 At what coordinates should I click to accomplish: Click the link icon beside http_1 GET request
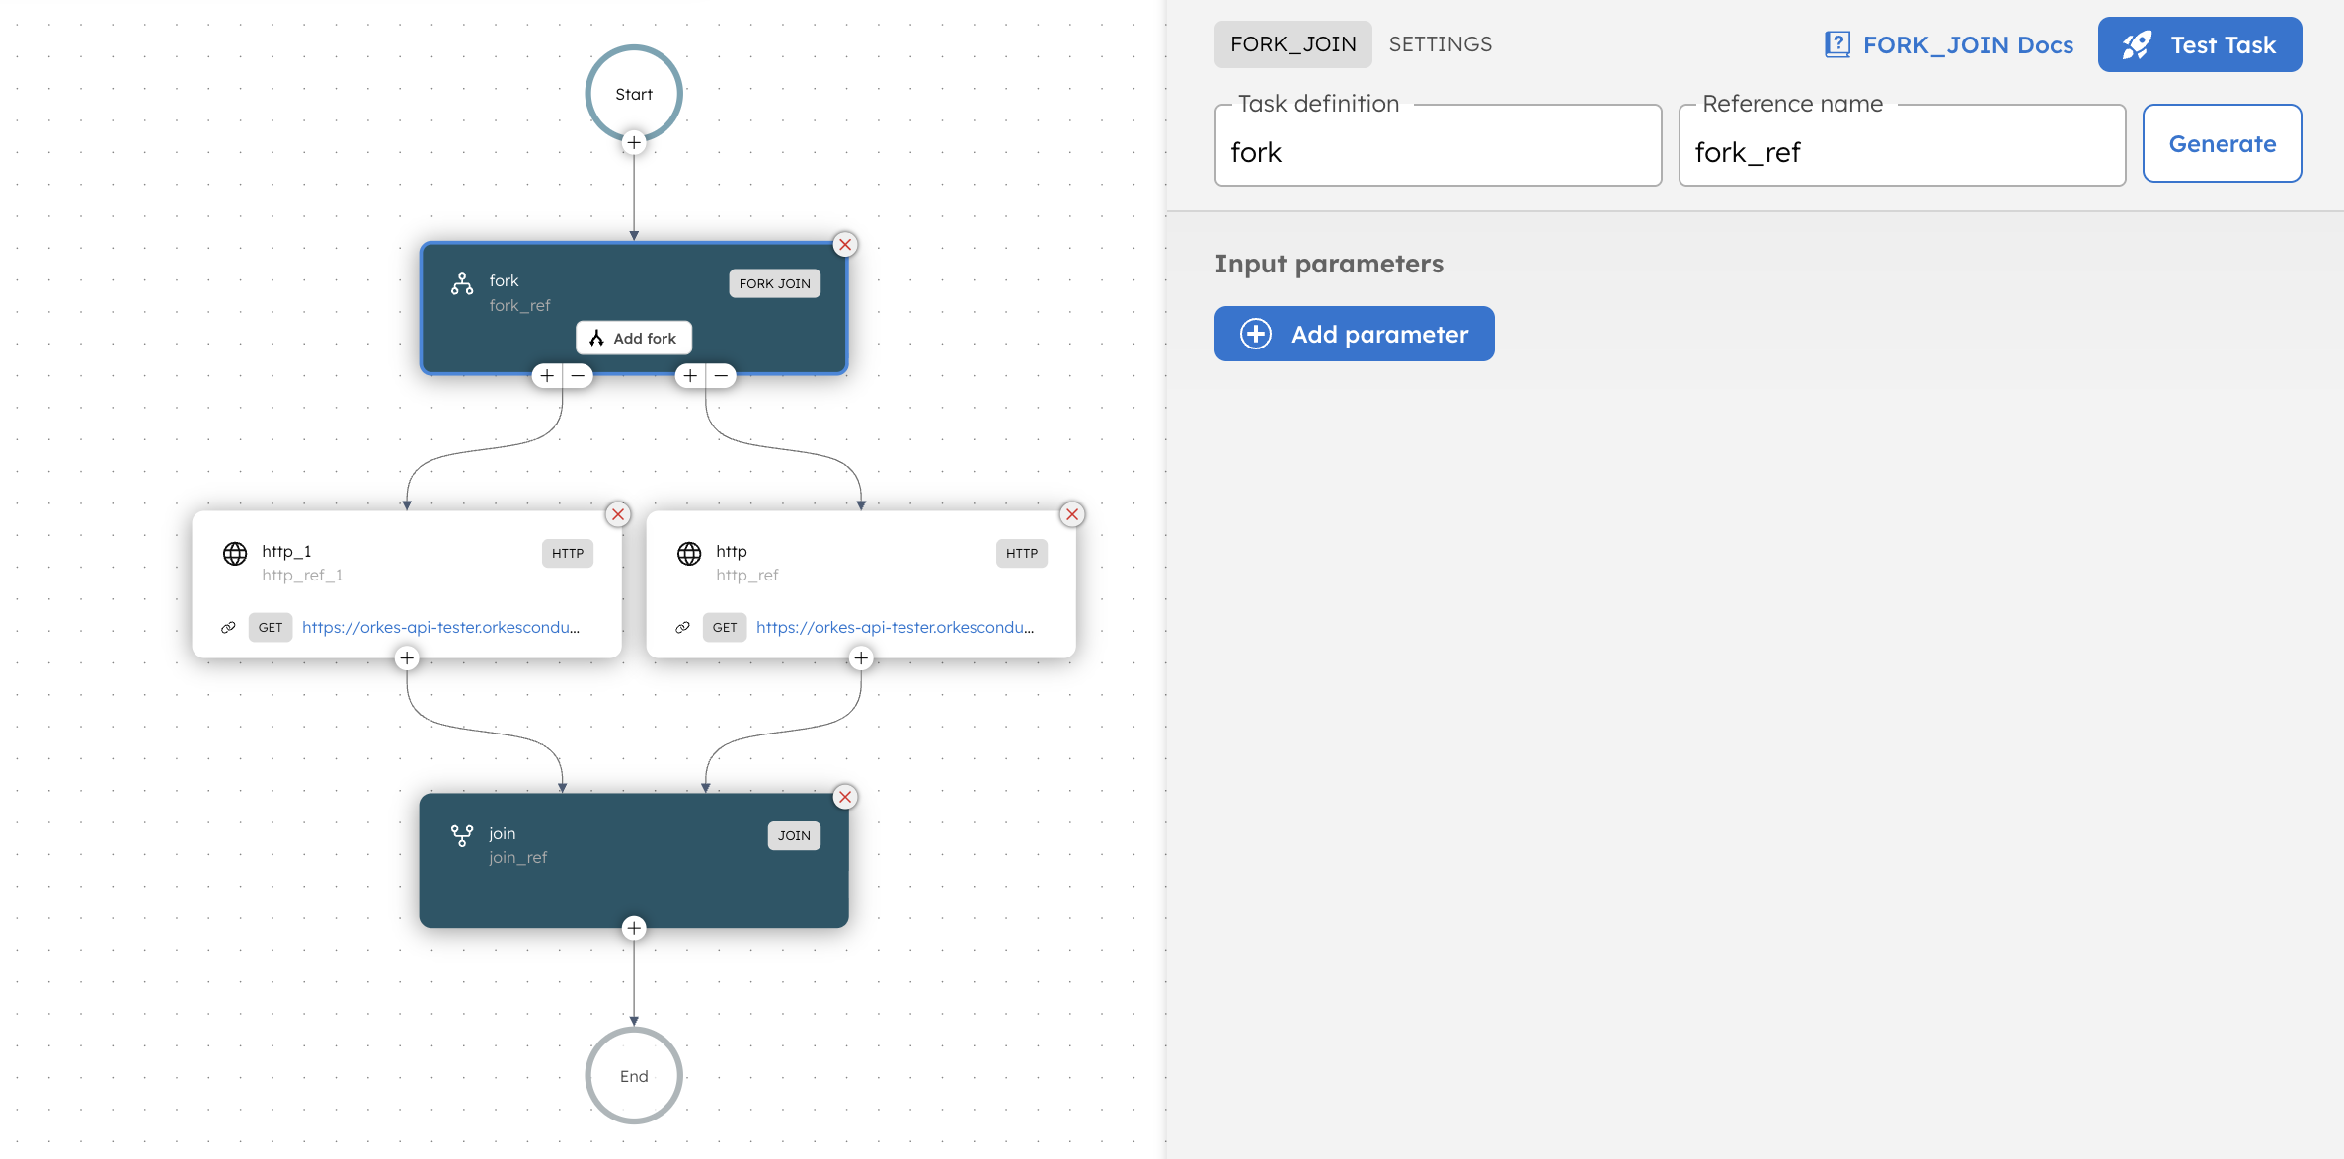pos(228,627)
